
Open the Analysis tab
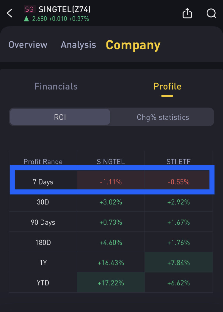click(x=78, y=45)
